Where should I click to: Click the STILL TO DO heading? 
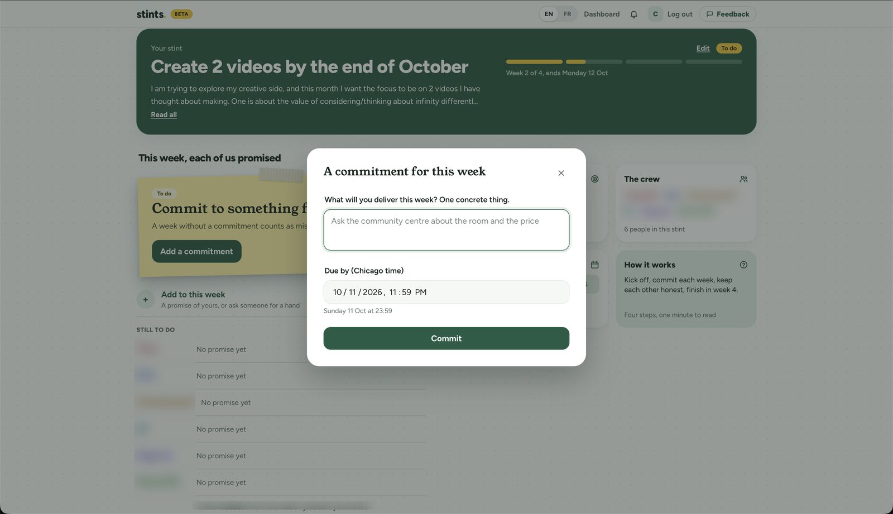click(x=156, y=330)
